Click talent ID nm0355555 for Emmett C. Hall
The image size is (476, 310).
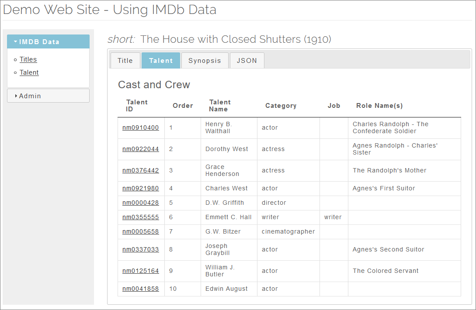click(x=141, y=217)
